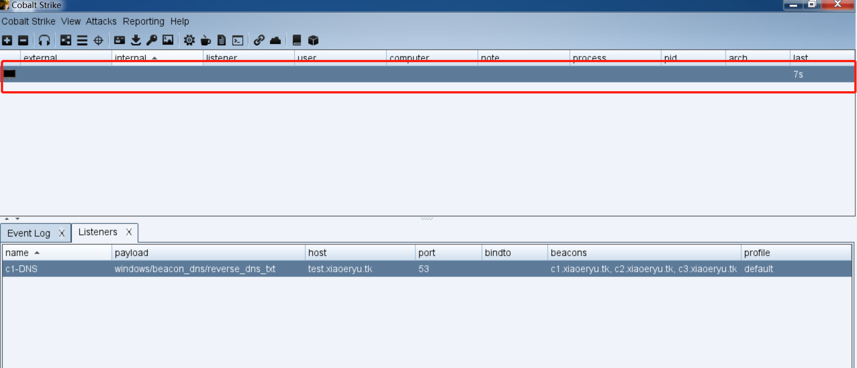Sort sessions by user column
Image resolution: width=857 pixels, height=368 pixels.
[340, 58]
